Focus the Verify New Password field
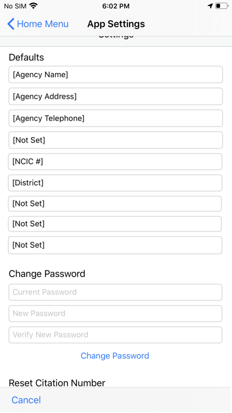The width and height of the screenshot is (232, 413). pyautogui.click(x=115, y=335)
